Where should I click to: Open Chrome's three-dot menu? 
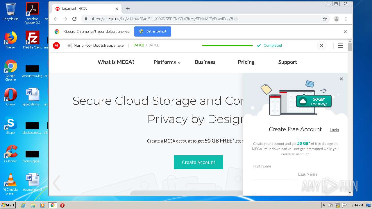[346, 19]
